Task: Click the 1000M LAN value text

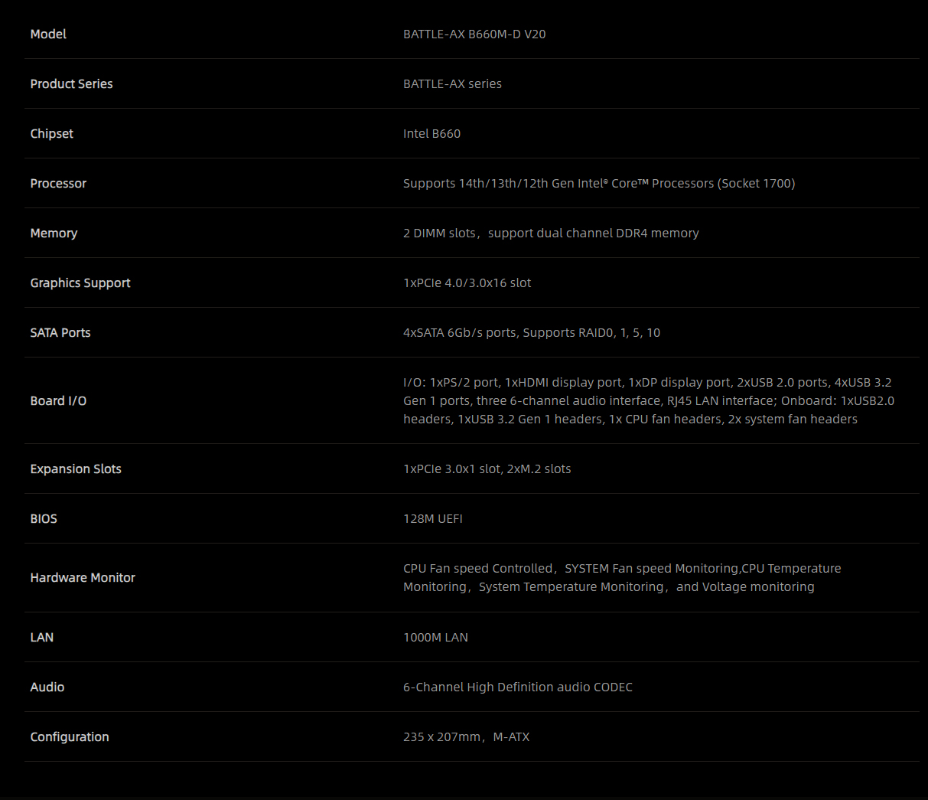Action: [435, 638]
